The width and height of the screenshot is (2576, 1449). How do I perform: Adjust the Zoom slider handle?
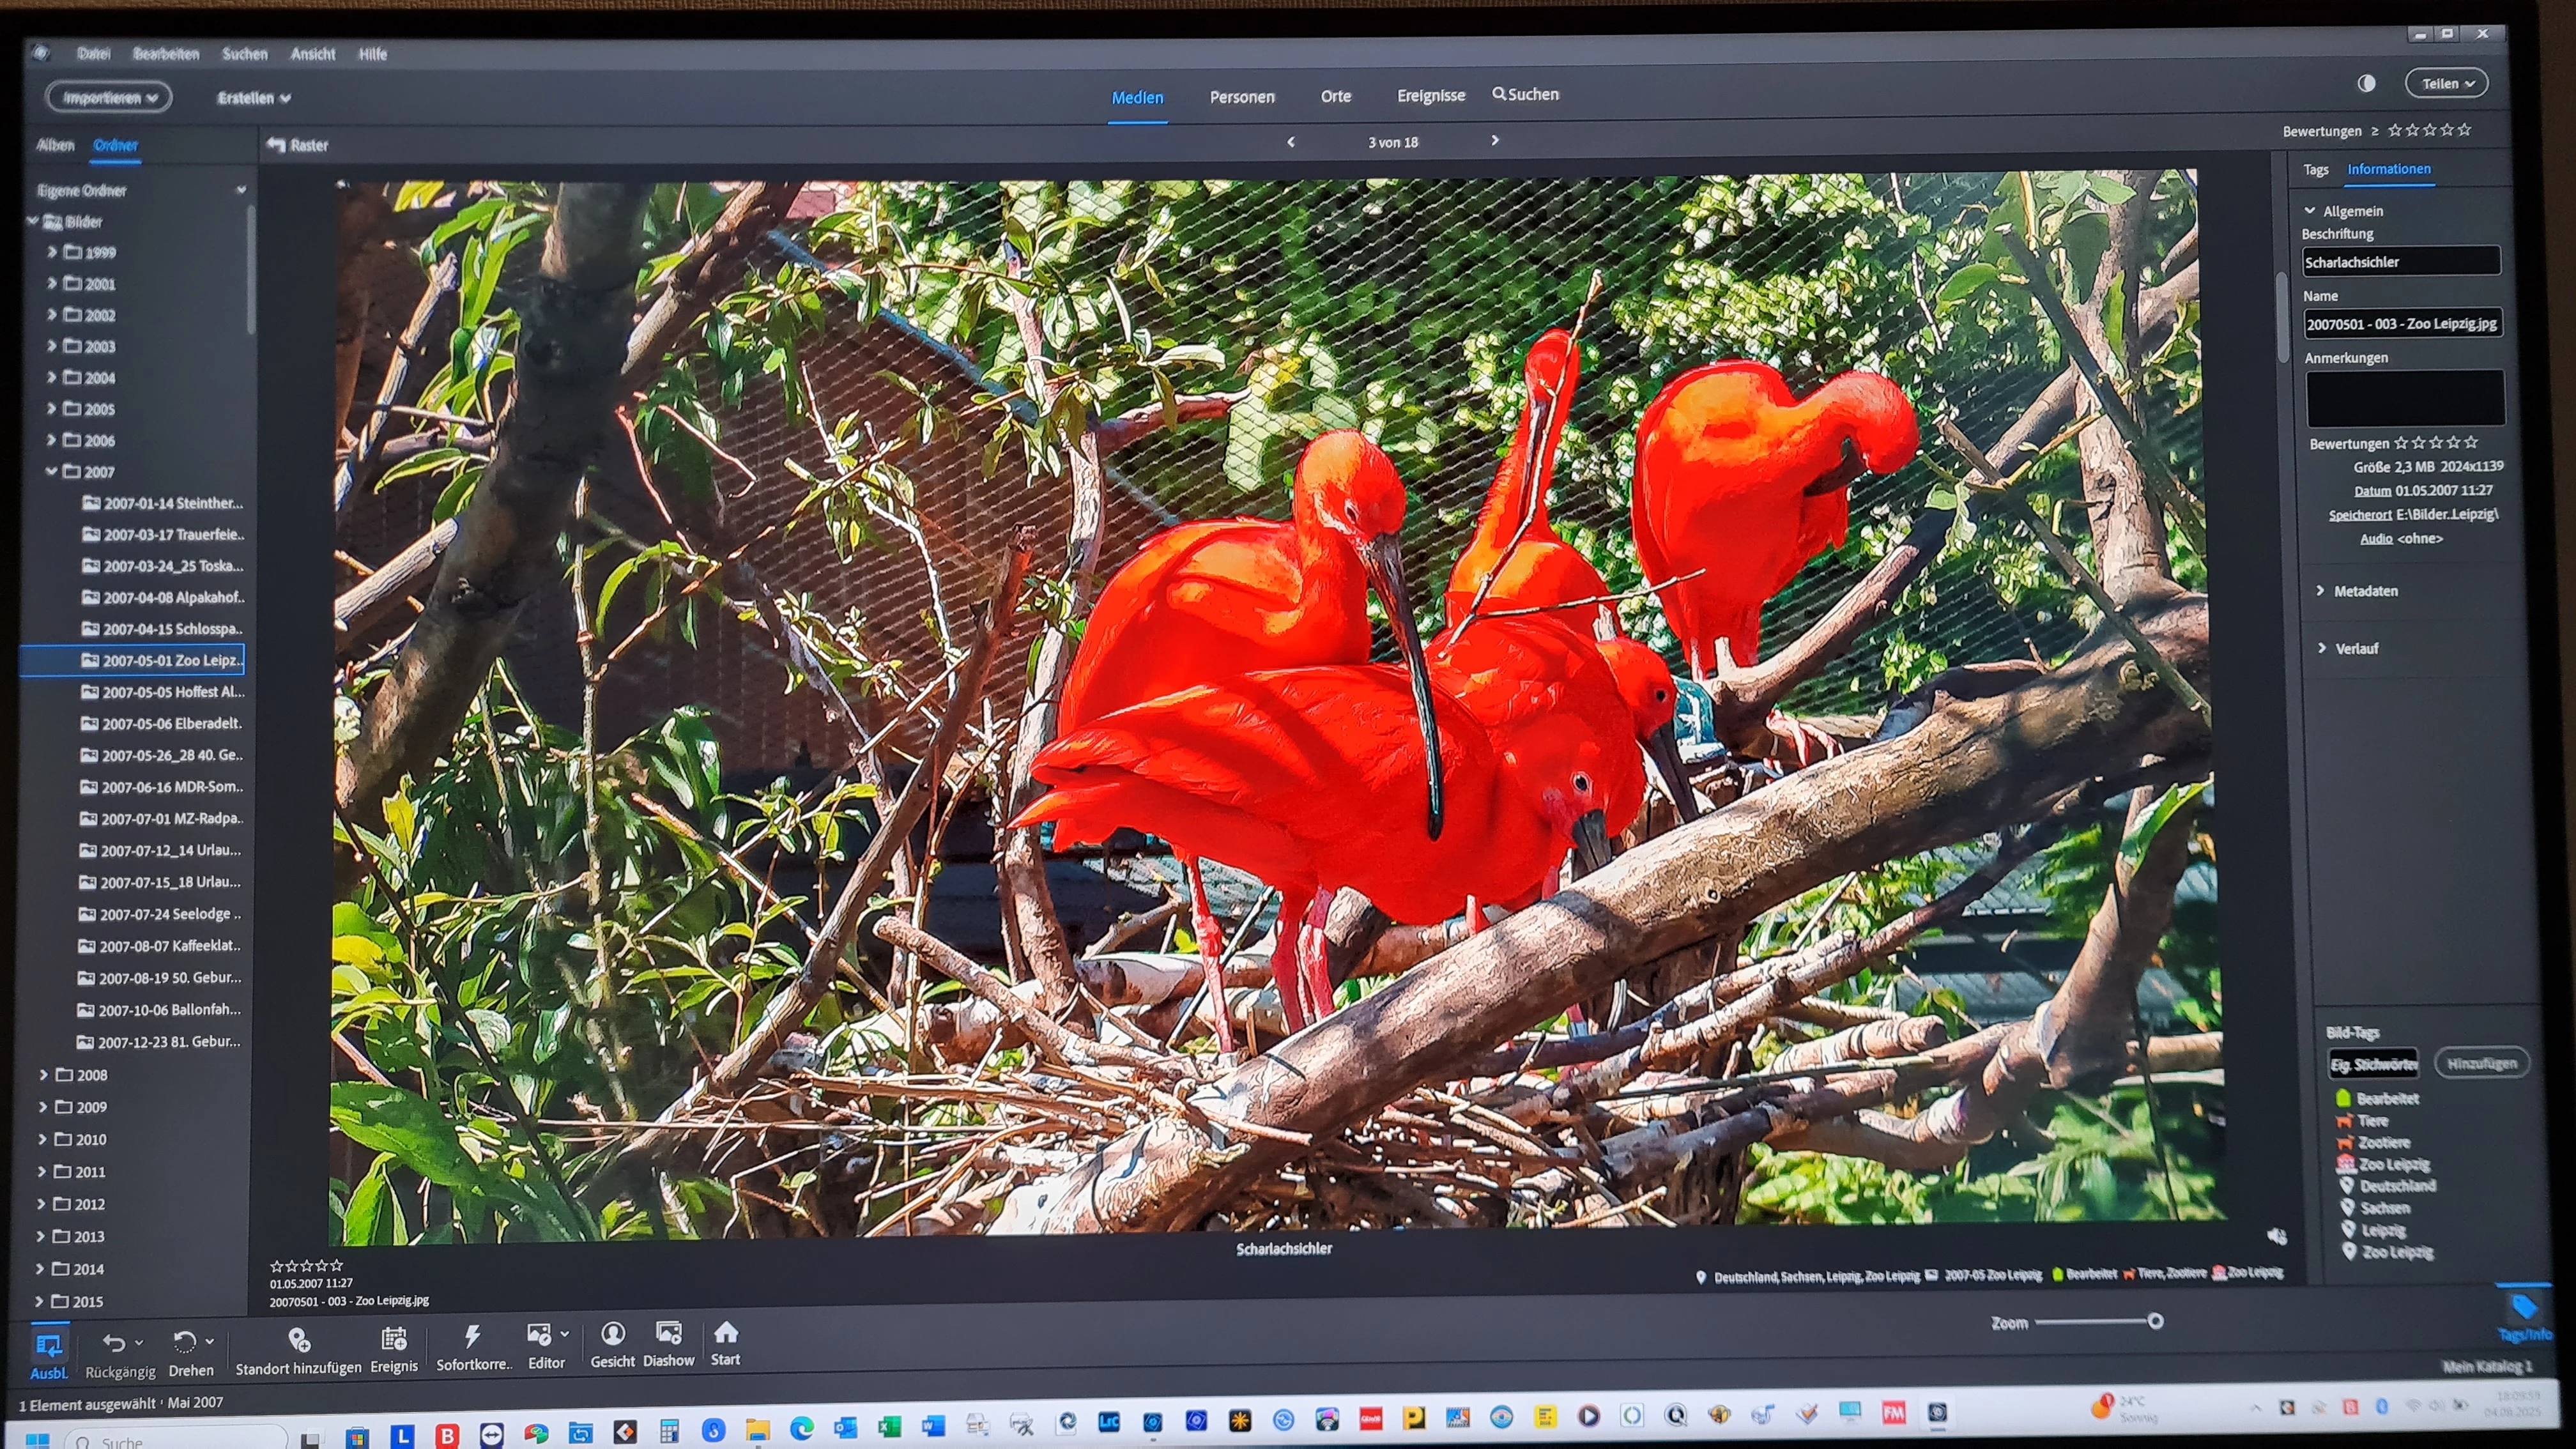2155,1321
